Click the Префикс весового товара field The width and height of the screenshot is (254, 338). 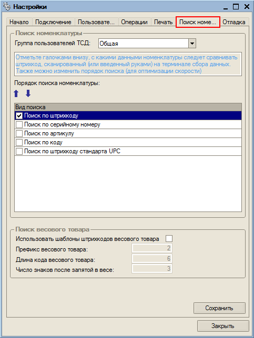click(152, 248)
